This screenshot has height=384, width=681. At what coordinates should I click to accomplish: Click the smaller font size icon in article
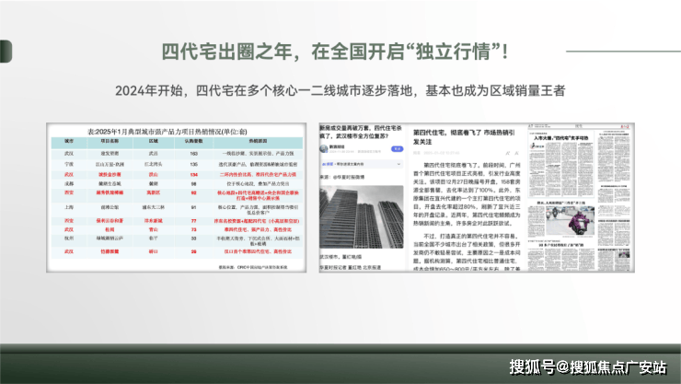516,154
